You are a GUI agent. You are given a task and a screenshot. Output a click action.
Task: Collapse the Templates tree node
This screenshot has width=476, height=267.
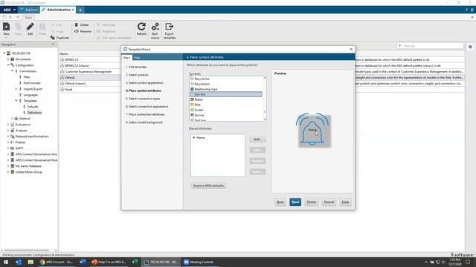coord(16,101)
